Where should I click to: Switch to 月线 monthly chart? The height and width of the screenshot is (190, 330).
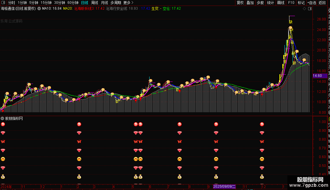click(104, 3)
